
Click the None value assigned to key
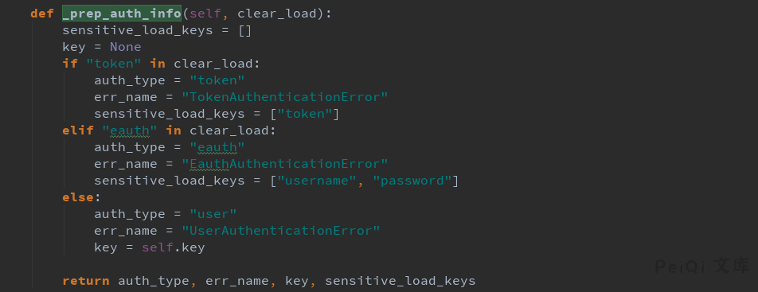126,47
